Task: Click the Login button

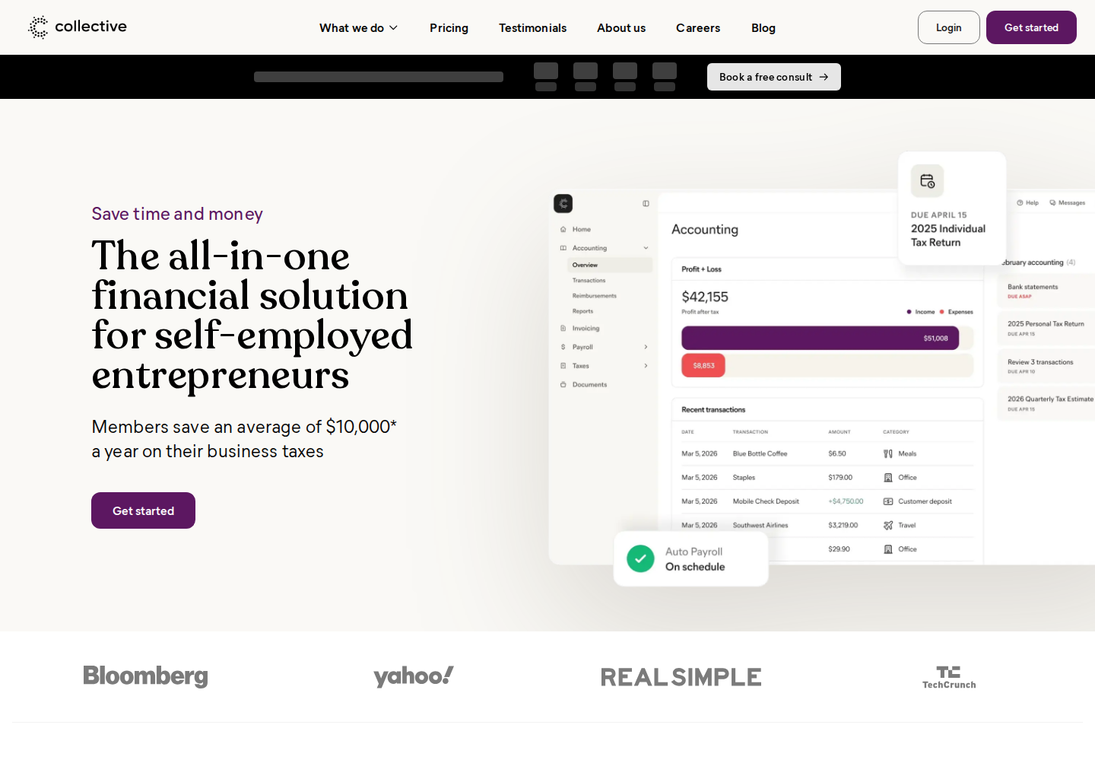Action: click(x=948, y=27)
